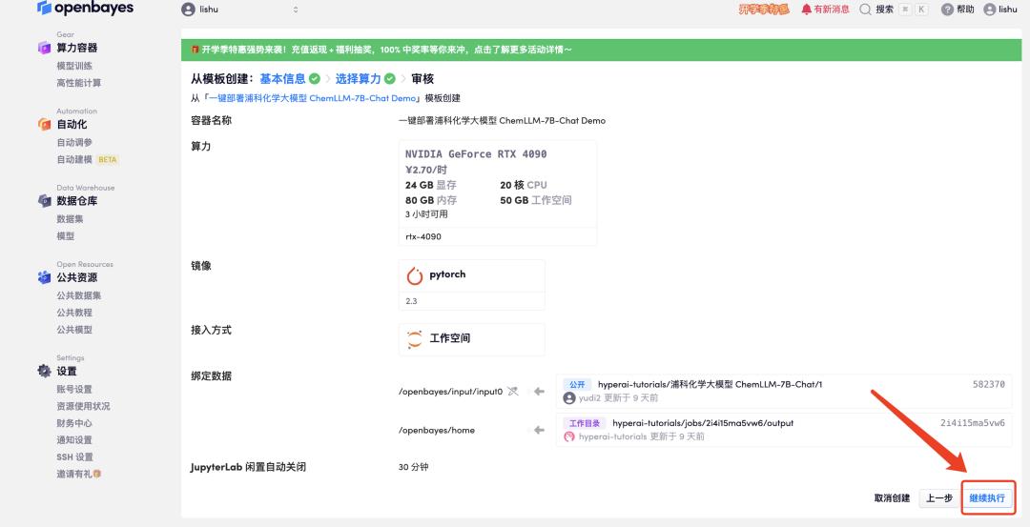Click the arrow next to /openbayes/input/input0
1030x527 pixels.
539,391
